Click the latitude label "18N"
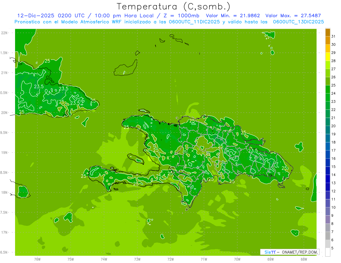341x263 pixels. tap(5, 192)
